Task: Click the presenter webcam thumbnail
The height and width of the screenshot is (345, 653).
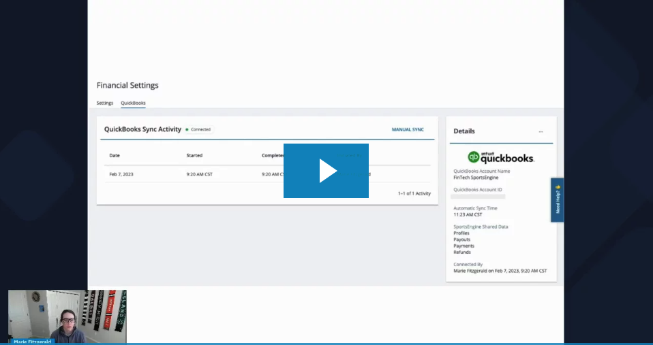Action: coord(67,315)
